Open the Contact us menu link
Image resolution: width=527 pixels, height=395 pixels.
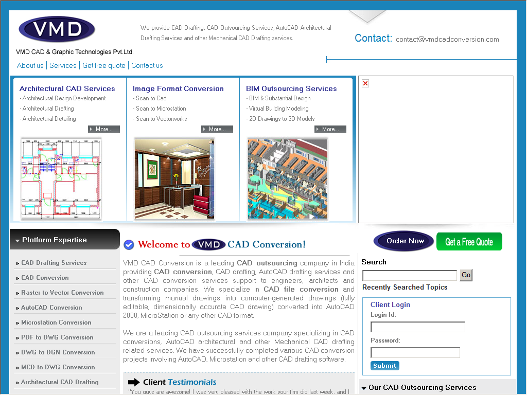pyautogui.click(x=147, y=65)
